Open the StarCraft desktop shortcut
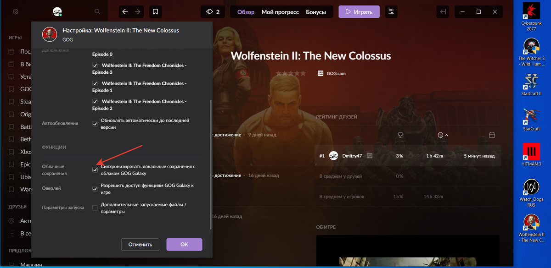Image resolution: width=551 pixels, height=268 pixels. 531,120
